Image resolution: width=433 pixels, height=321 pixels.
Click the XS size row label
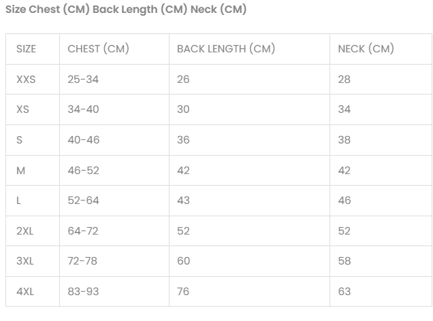tap(23, 109)
